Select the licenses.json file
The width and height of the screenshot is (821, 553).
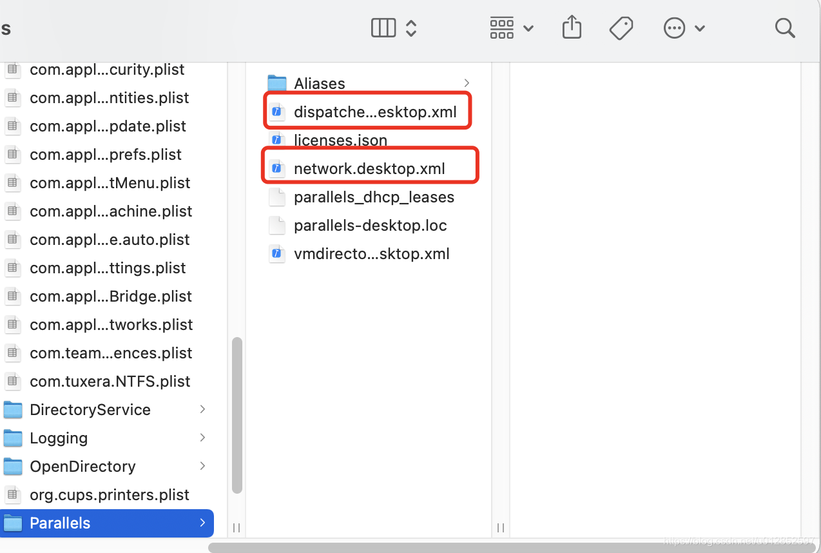click(340, 140)
